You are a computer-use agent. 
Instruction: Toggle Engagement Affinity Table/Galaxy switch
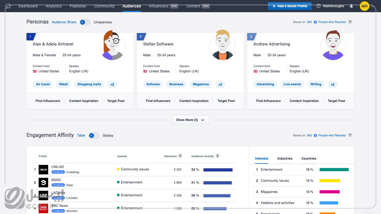[x=94, y=136]
